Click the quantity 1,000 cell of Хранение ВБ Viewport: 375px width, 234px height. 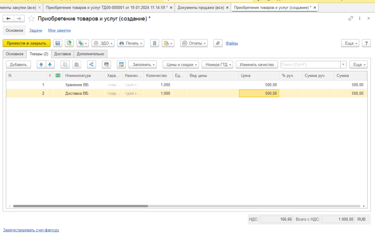click(158, 85)
